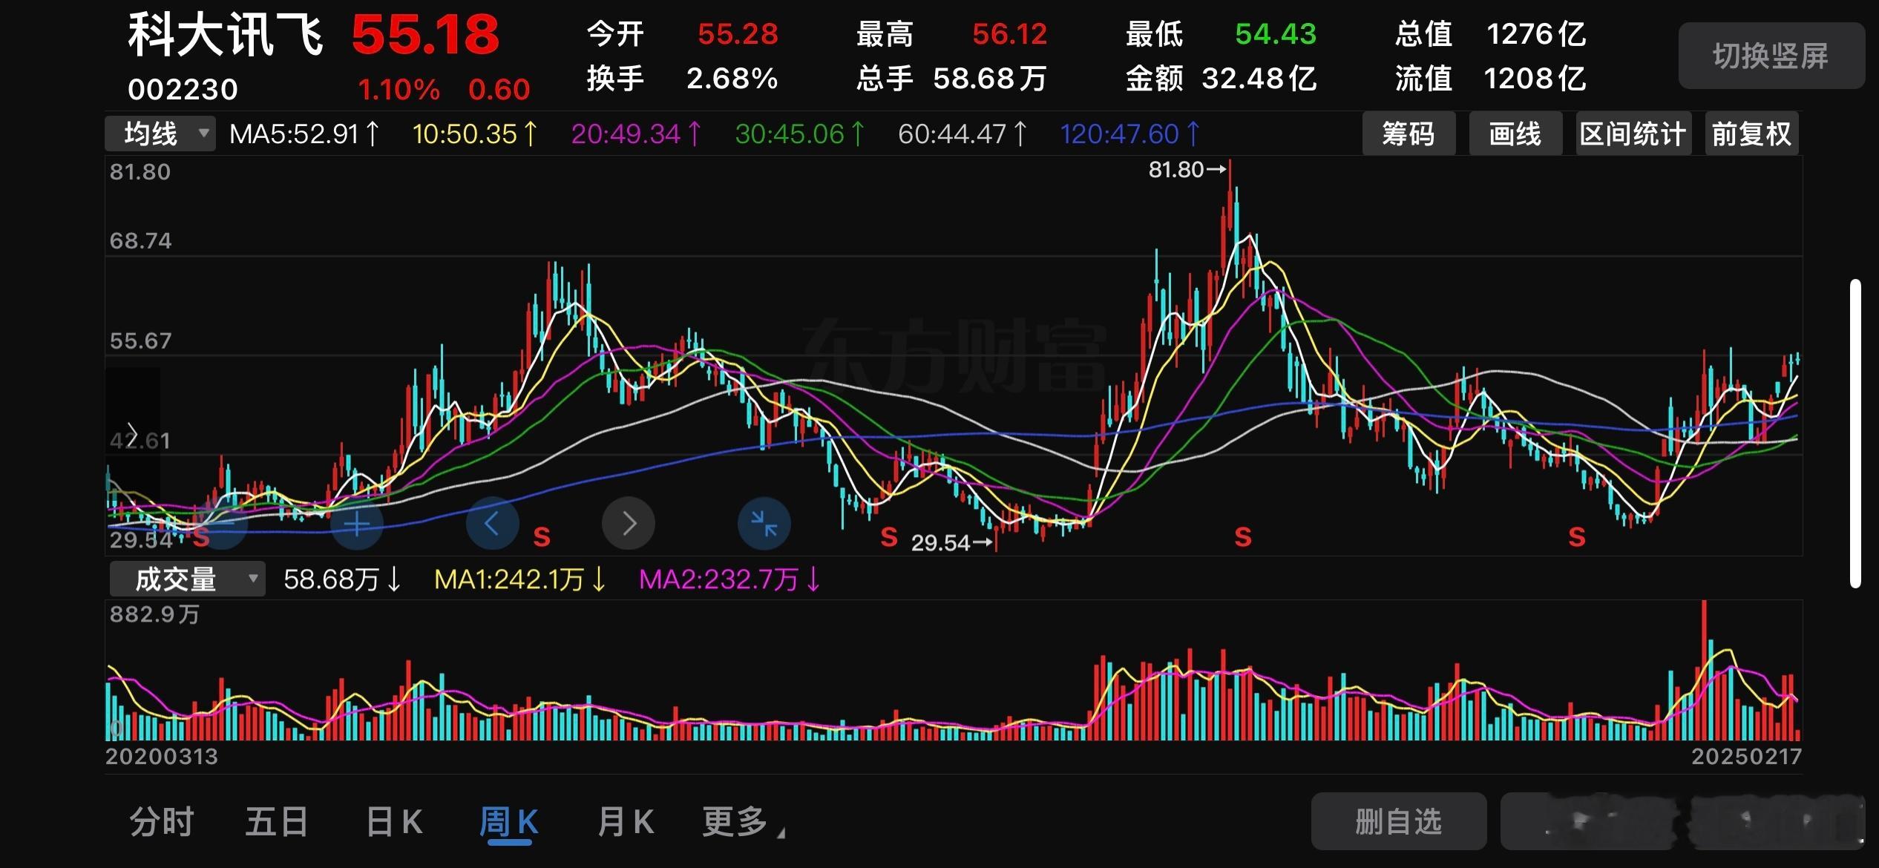Tap the zoom-out minus chart icon
1879x868 pixels.
220,525
